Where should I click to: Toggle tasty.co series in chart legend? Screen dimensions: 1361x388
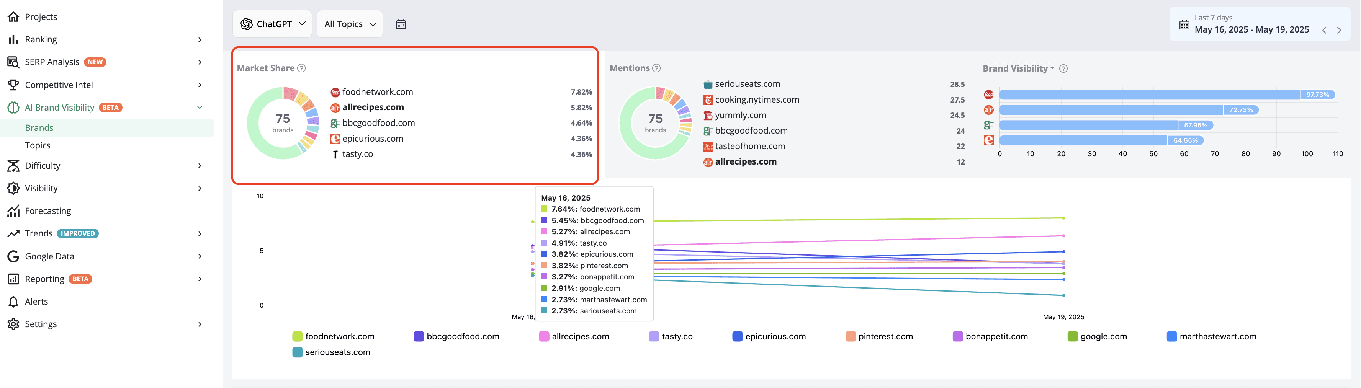click(x=671, y=337)
